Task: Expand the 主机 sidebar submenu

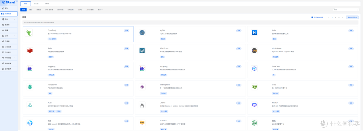Action: [15, 36]
